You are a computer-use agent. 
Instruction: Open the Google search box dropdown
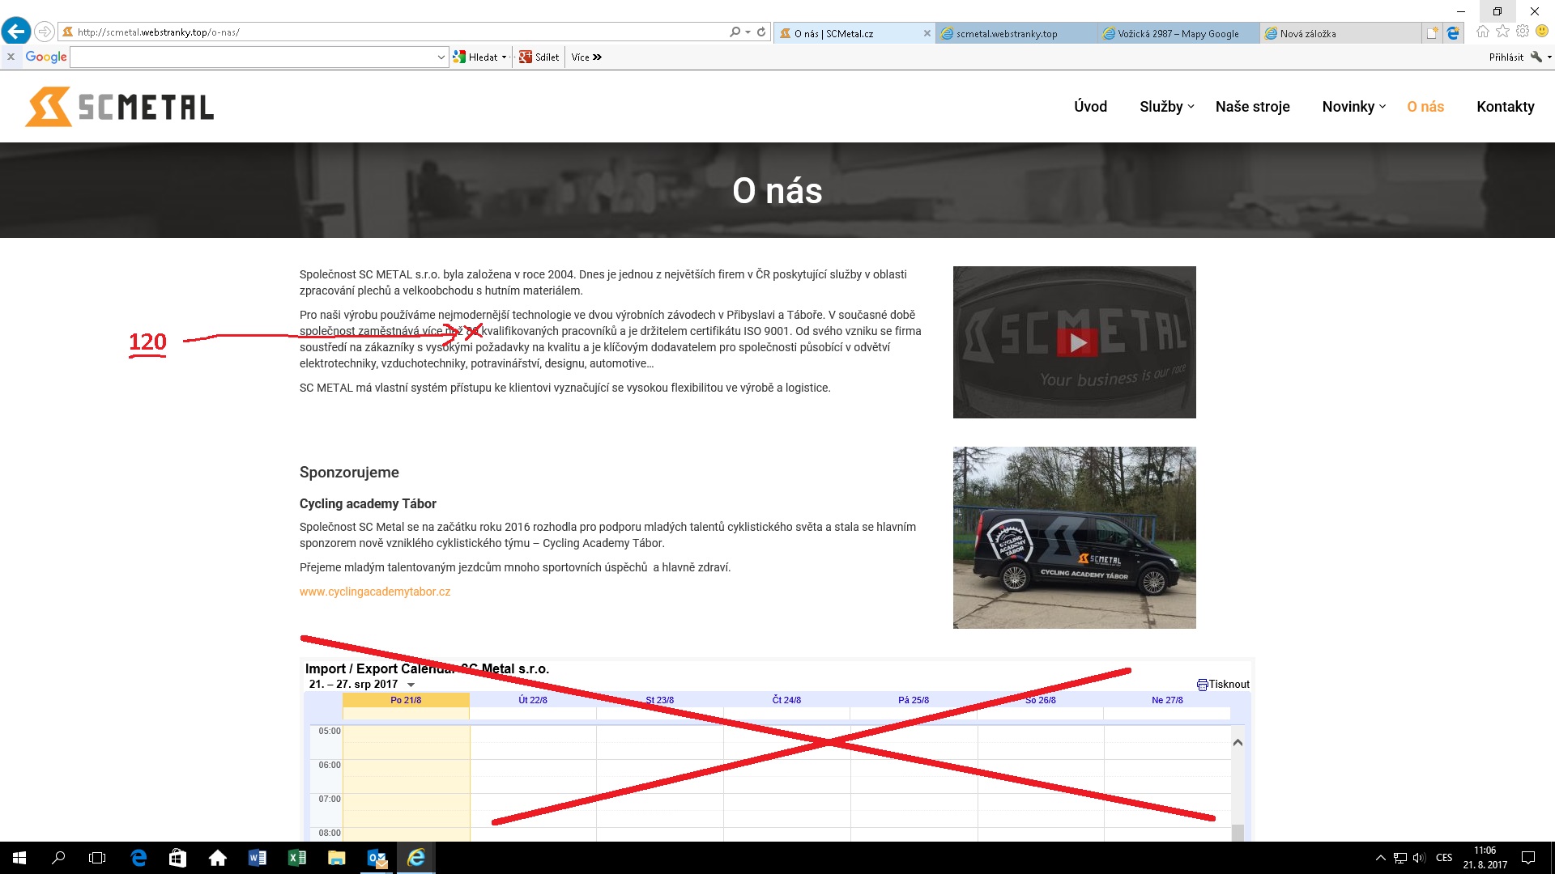pos(441,57)
